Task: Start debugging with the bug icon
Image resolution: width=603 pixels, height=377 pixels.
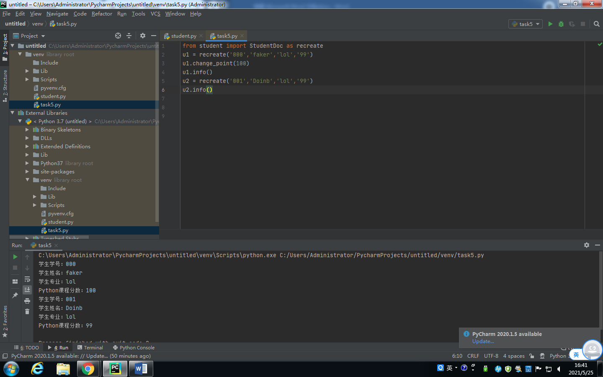Action: coord(561,24)
